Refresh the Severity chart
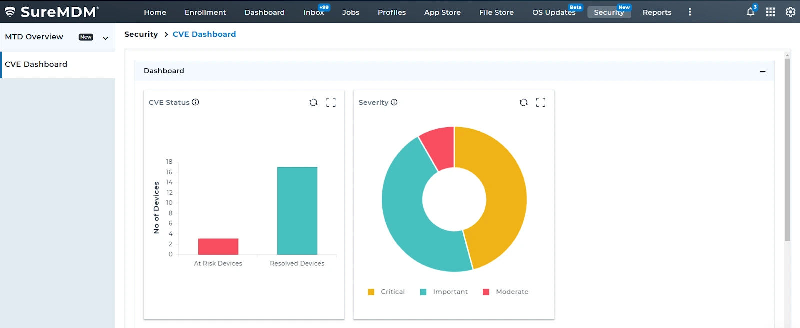The image size is (800, 328). (523, 102)
